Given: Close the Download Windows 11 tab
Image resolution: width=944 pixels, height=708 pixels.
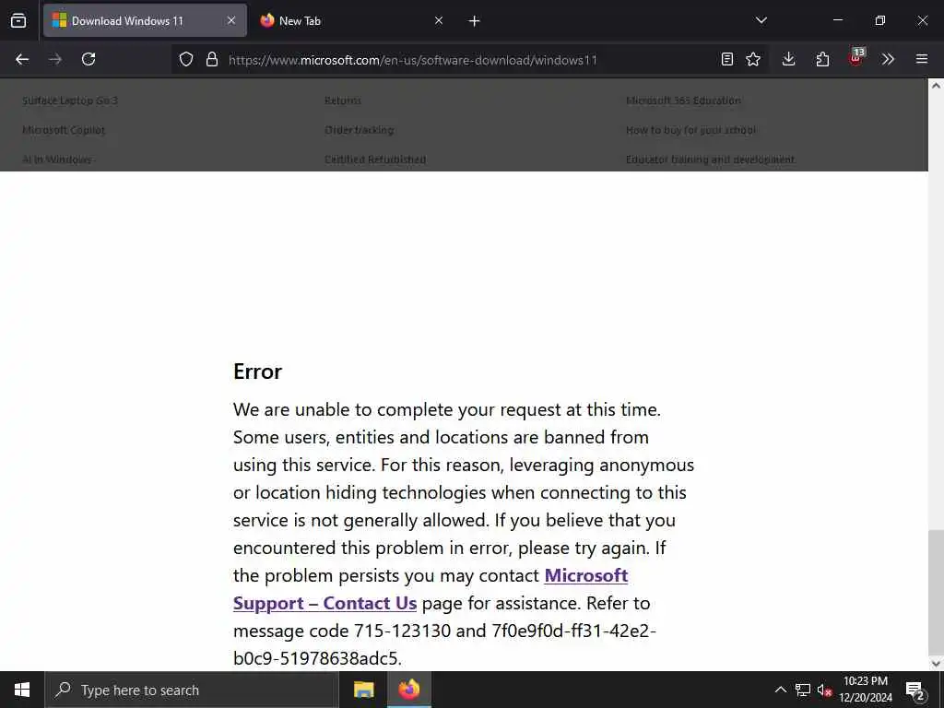Looking at the screenshot, I should tap(231, 20).
